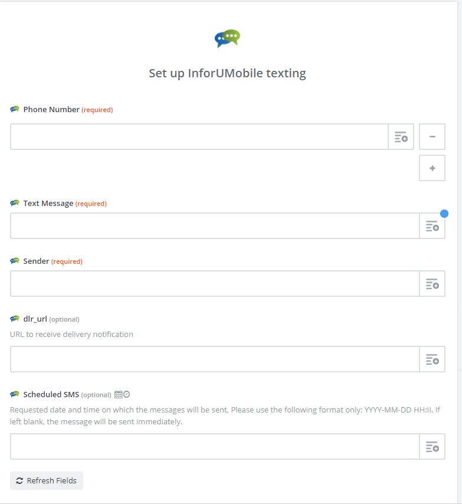Open insert-field menu for Phone Number
The image size is (462, 504).
click(x=401, y=137)
